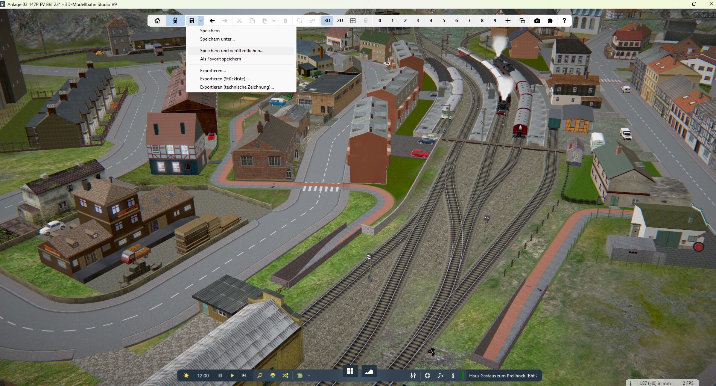Open settings gear in bottom toolbar
716x386 pixels.
coord(427,375)
